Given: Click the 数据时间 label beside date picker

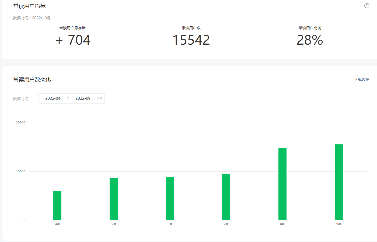Looking at the screenshot, I should click(x=21, y=99).
